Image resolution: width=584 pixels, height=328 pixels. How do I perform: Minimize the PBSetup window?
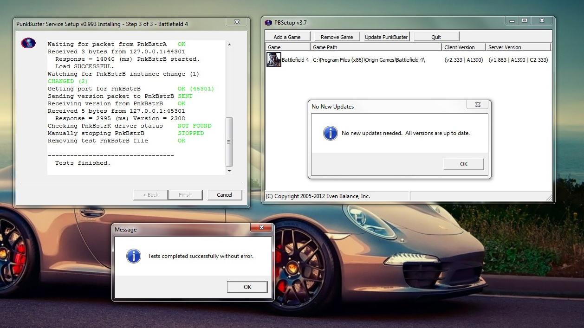pyautogui.click(x=512, y=21)
